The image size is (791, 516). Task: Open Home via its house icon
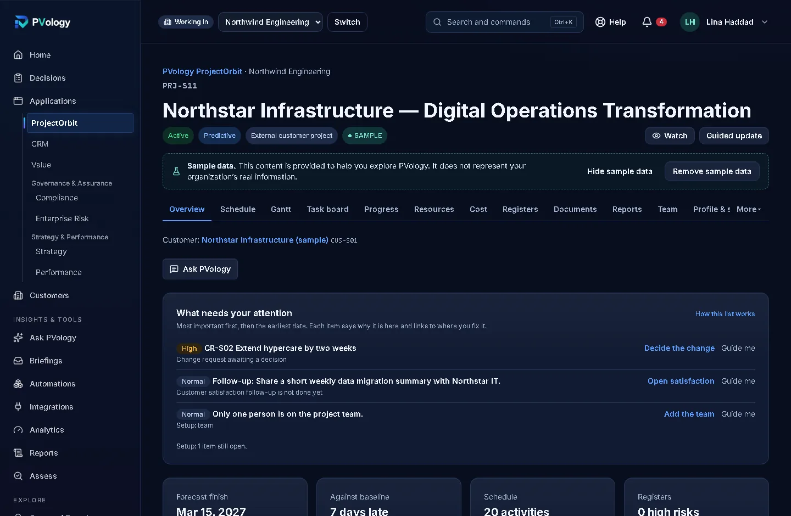(x=18, y=55)
